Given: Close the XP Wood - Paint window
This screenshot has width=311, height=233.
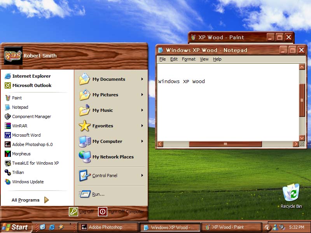Looking at the screenshot, I should tap(288, 37).
